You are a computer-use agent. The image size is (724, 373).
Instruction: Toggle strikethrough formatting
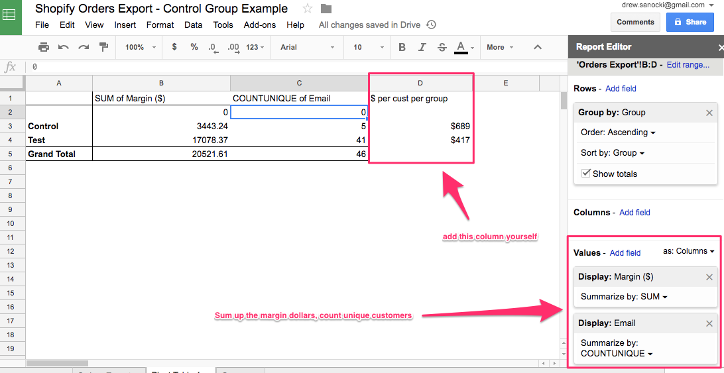coord(442,47)
